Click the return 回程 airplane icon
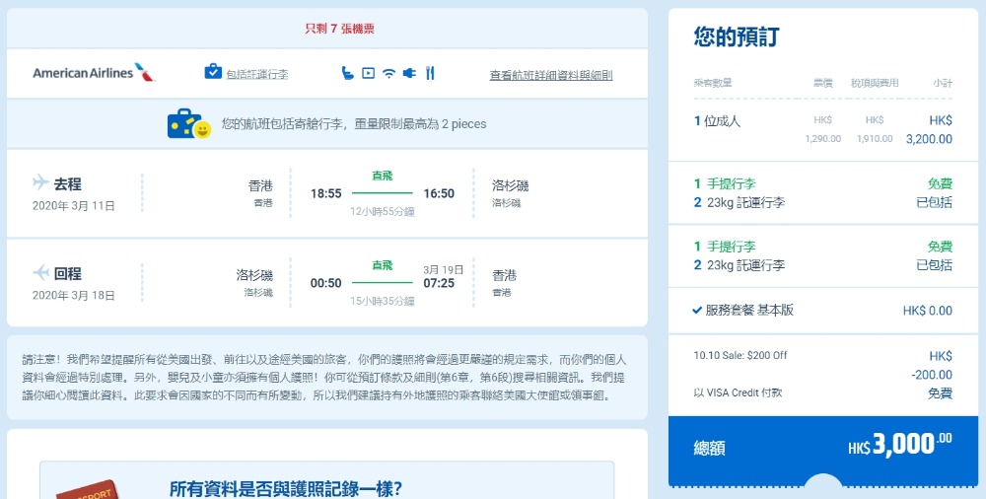 tap(41, 272)
